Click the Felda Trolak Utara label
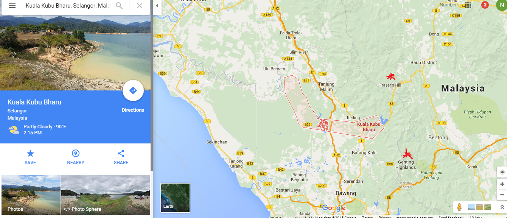Viewport: 507px width, 218px height. coord(291,35)
